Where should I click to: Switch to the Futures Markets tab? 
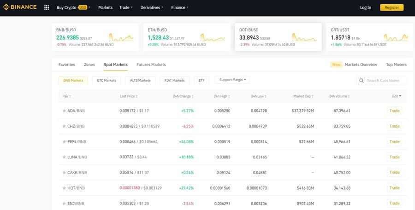pyautogui.click(x=151, y=64)
